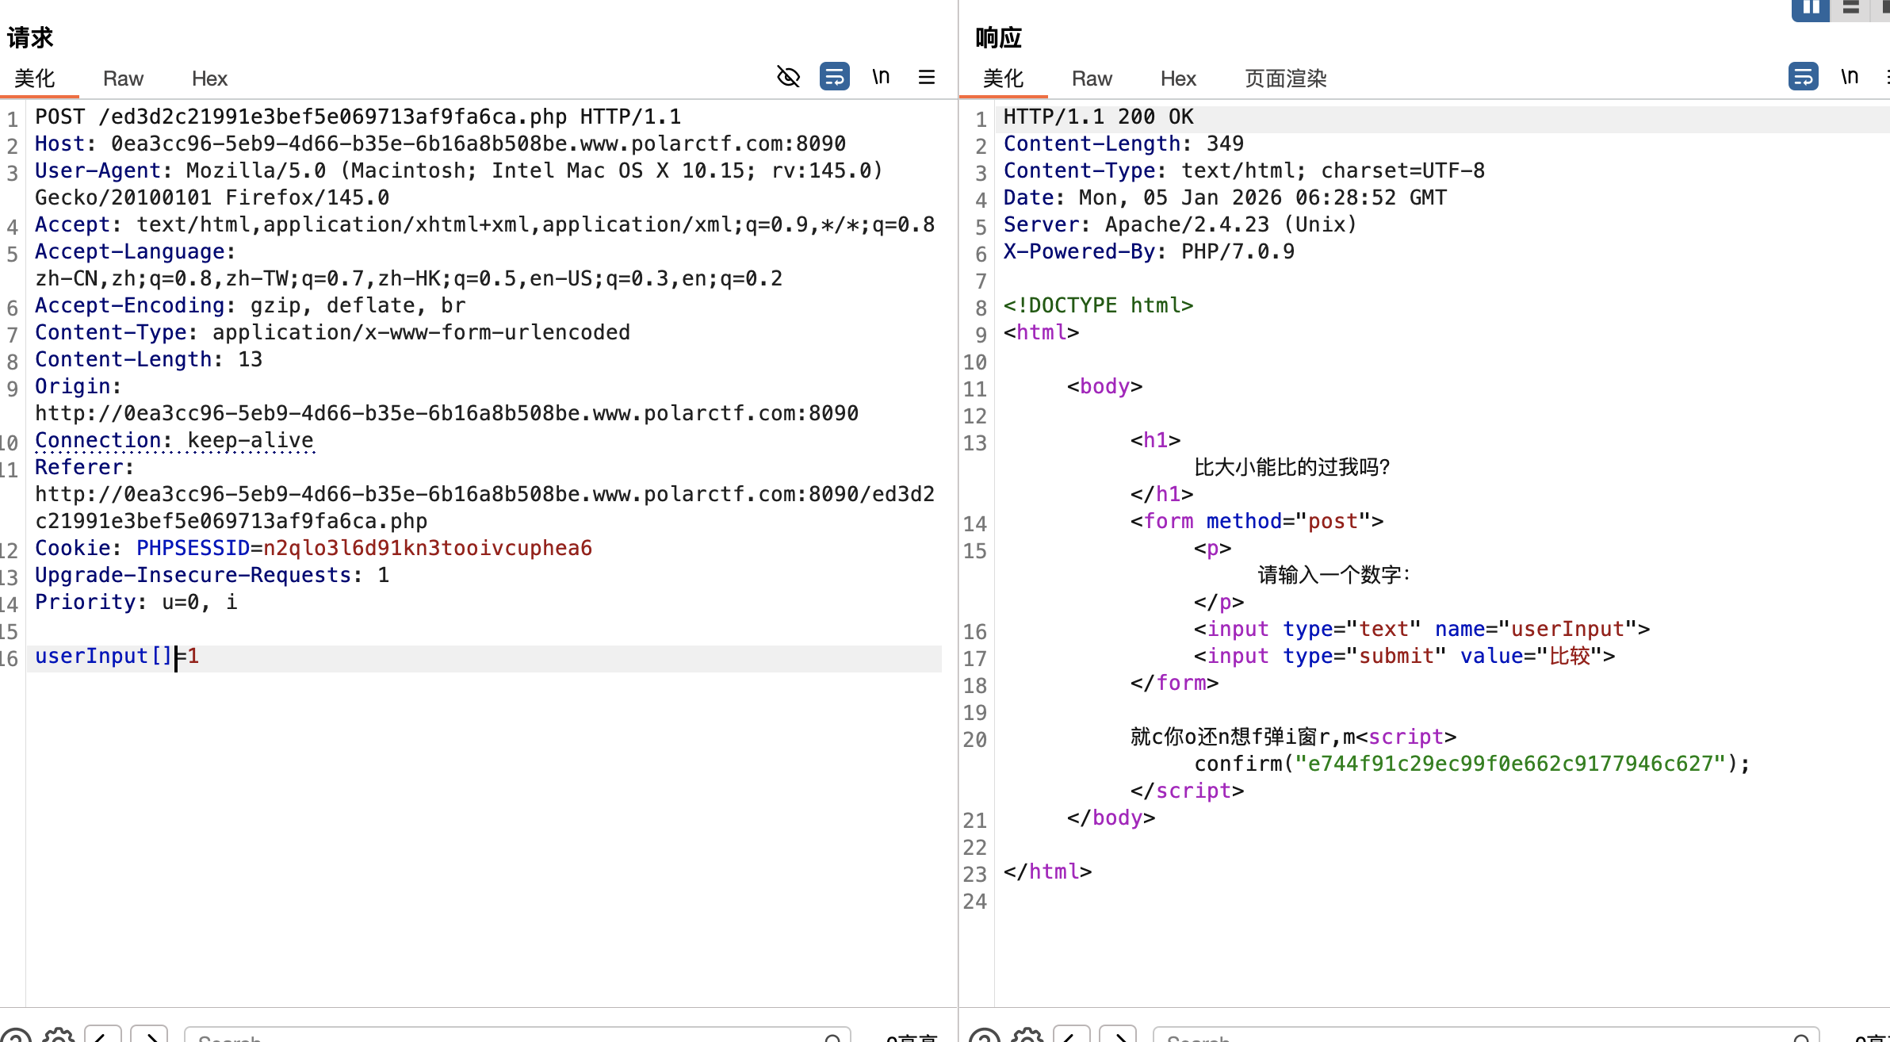
Task: Go to previous request search match
Action: [103, 1036]
